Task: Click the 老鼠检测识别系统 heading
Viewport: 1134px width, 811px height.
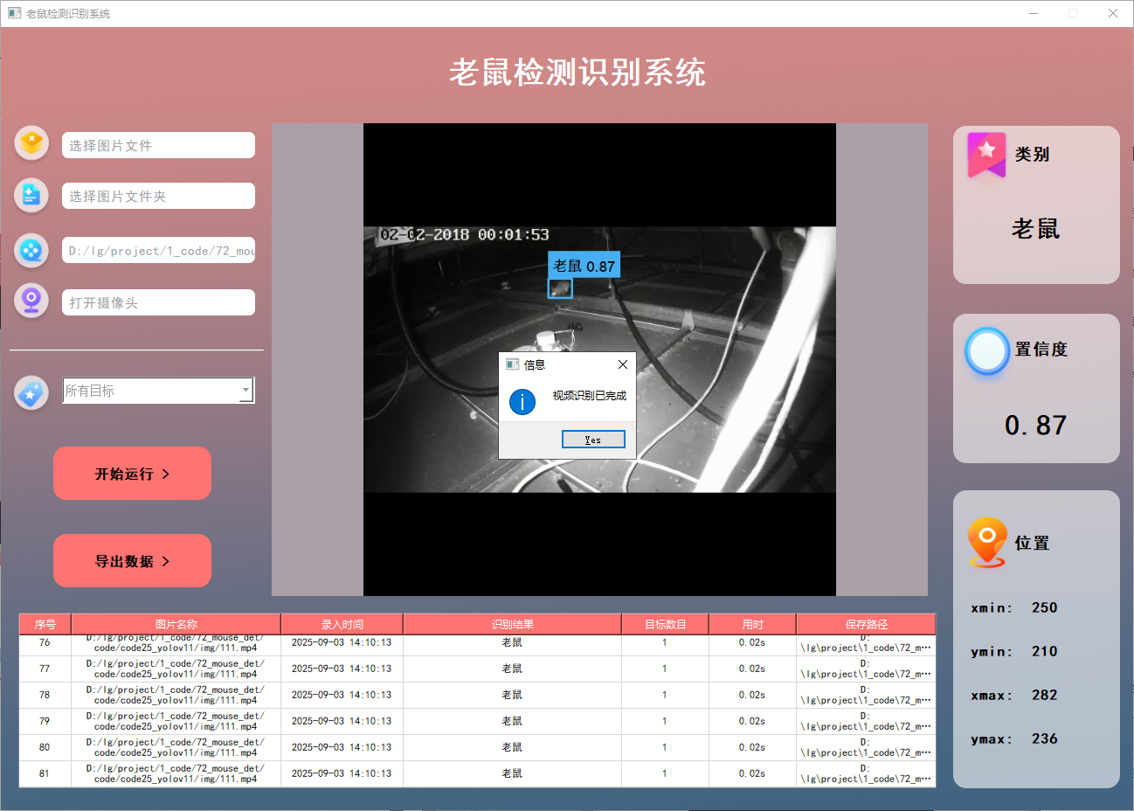Action: click(577, 72)
